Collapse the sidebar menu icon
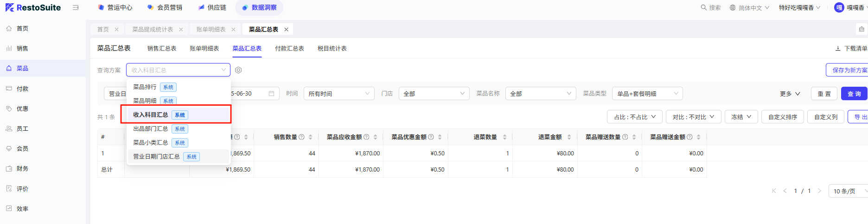 (x=76, y=7)
